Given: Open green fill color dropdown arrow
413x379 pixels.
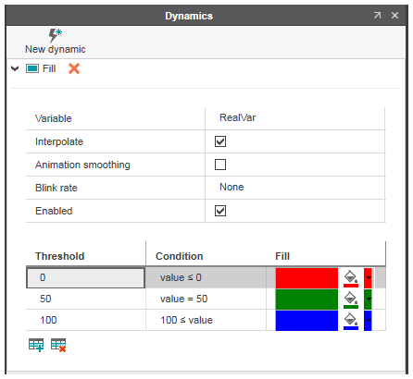Looking at the screenshot, I should [x=369, y=300].
